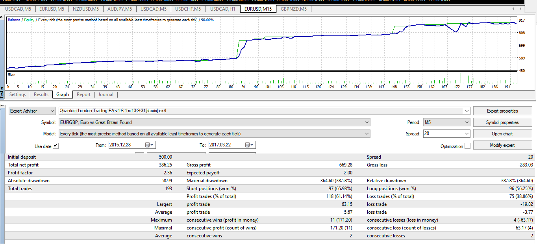
Task: Open the Spread value dropdown
Action: [x=447, y=134]
